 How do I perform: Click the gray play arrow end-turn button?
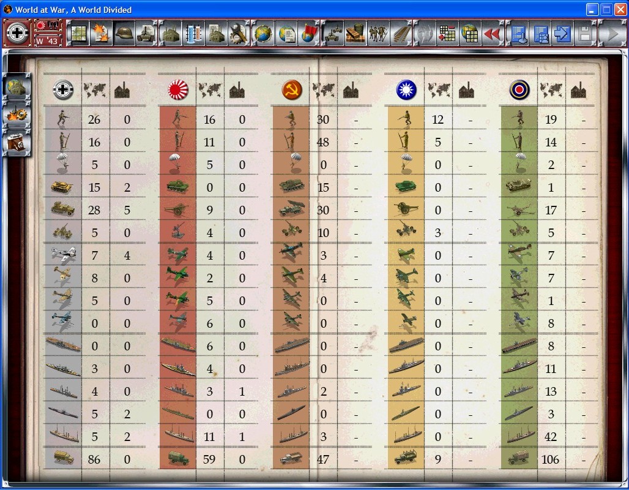coord(611,33)
